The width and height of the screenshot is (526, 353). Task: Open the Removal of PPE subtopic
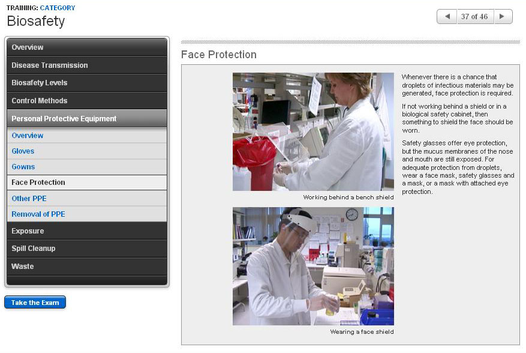point(38,214)
